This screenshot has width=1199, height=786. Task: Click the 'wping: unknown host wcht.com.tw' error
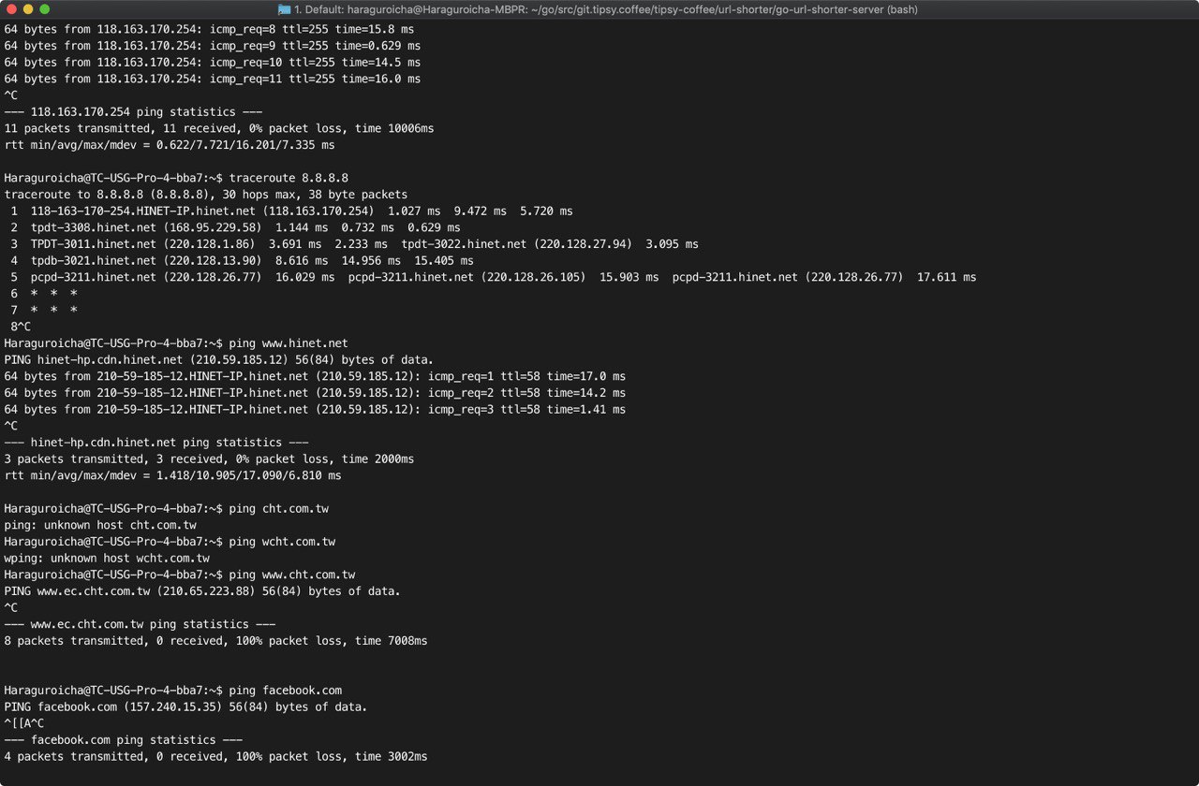(107, 559)
